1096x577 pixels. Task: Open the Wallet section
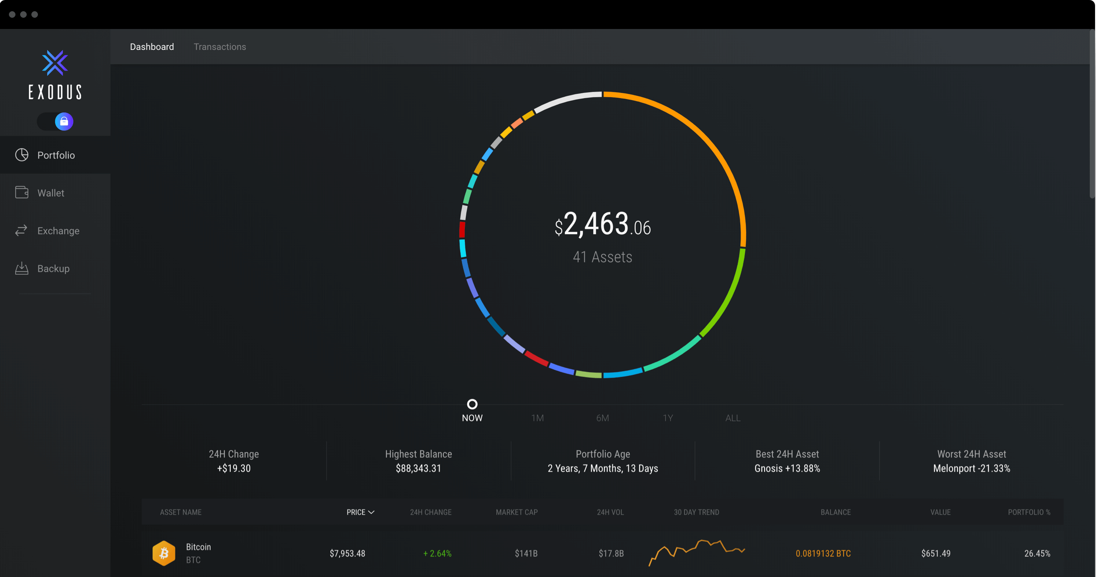(x=51, y=193)
